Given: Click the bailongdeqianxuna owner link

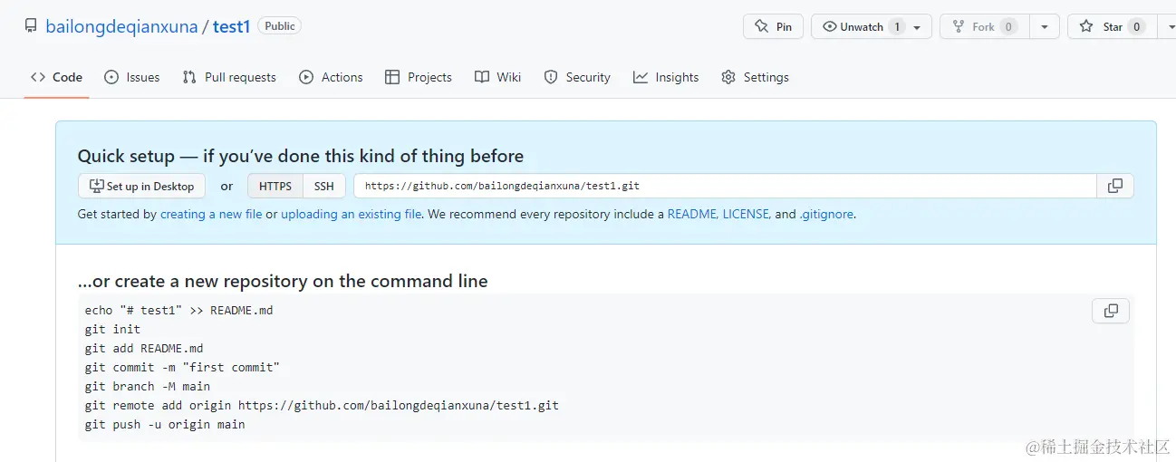Looking at the screenshot, I should click(x=121, y=26).
